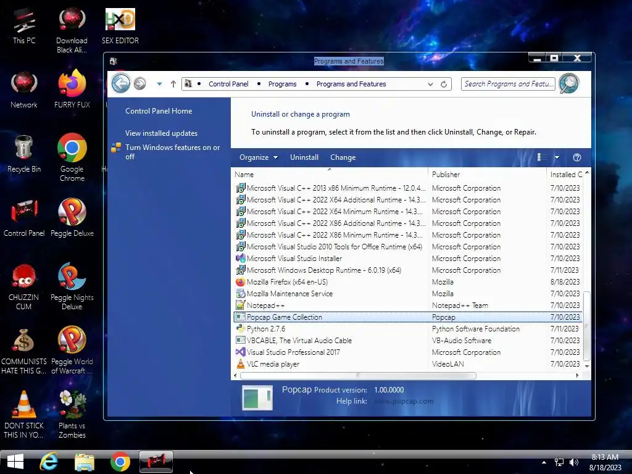Open View installed updates link
Screen dimensions: 632x474
[x=161, y=133]
